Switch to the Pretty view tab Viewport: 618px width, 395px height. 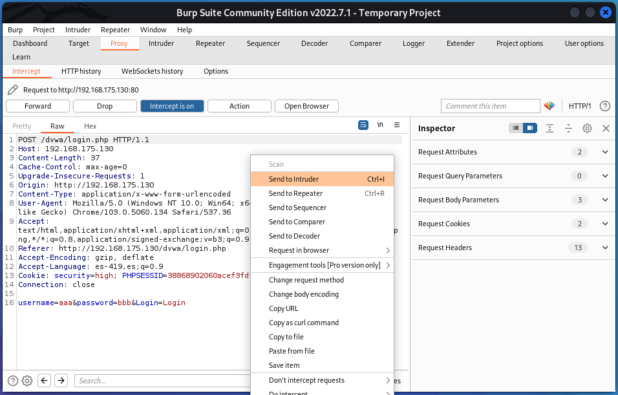click(22, 126)
